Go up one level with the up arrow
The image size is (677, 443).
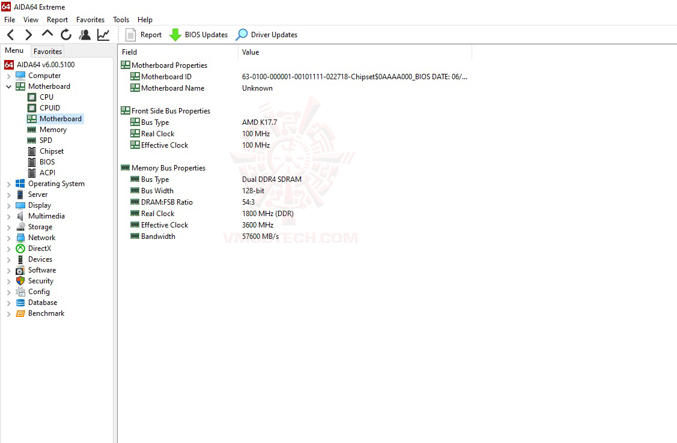[x=47, y=34]
